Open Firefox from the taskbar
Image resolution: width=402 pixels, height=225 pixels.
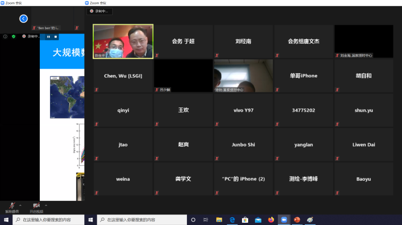point(271,220)
